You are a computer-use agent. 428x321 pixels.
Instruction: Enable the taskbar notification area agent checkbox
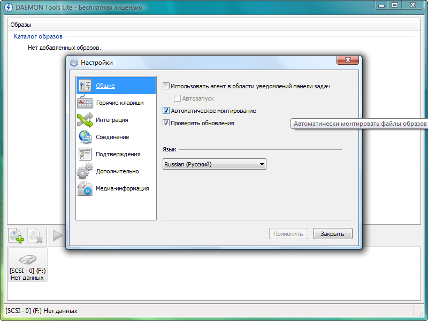(166, 86)
